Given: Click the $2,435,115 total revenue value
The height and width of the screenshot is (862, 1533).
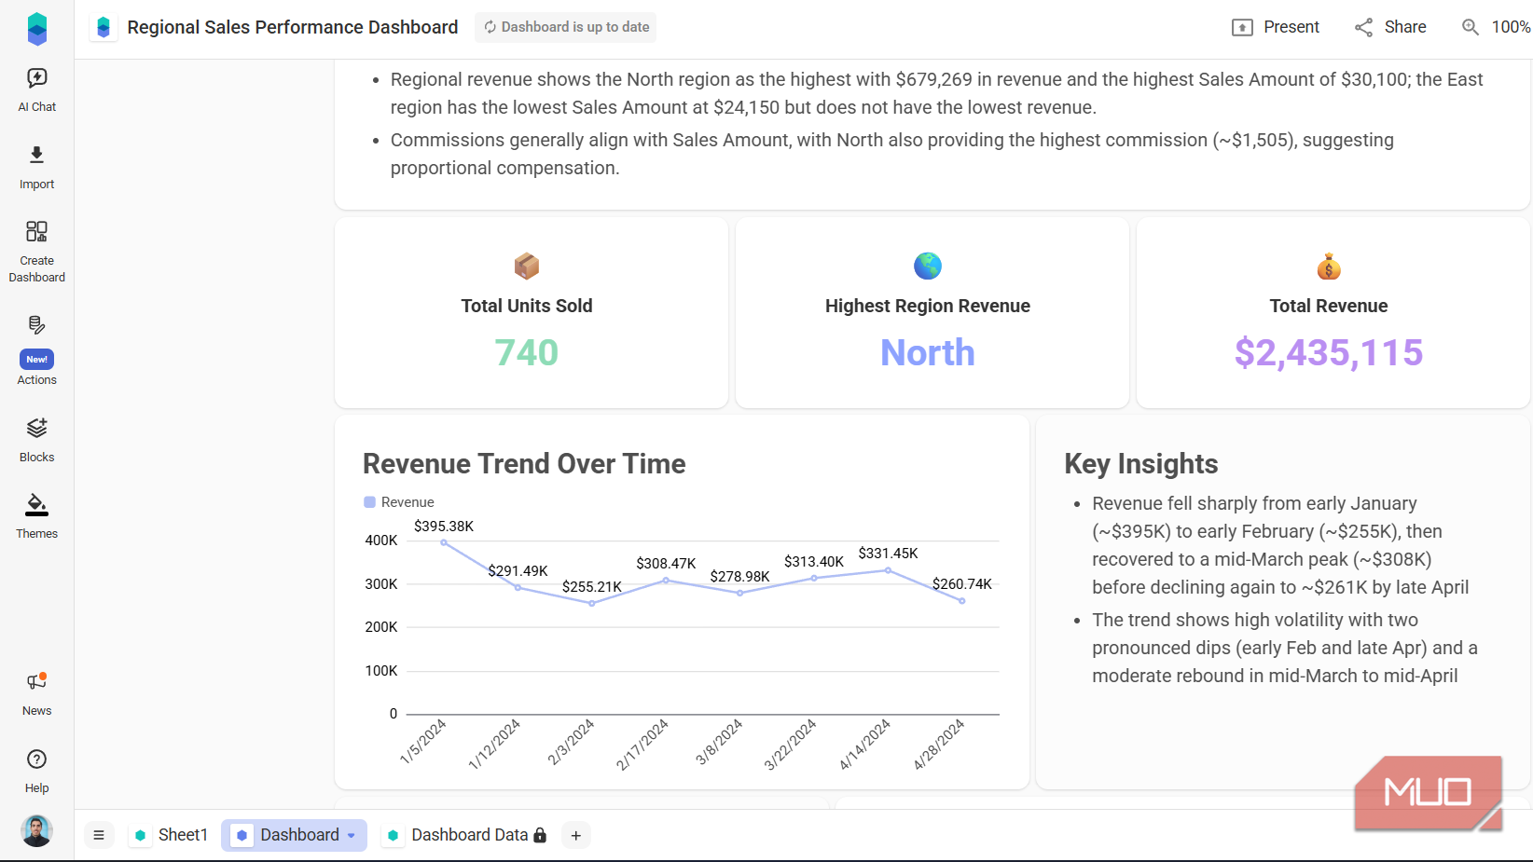Looking at the screenshot, I should click(x=1329, y=352).
